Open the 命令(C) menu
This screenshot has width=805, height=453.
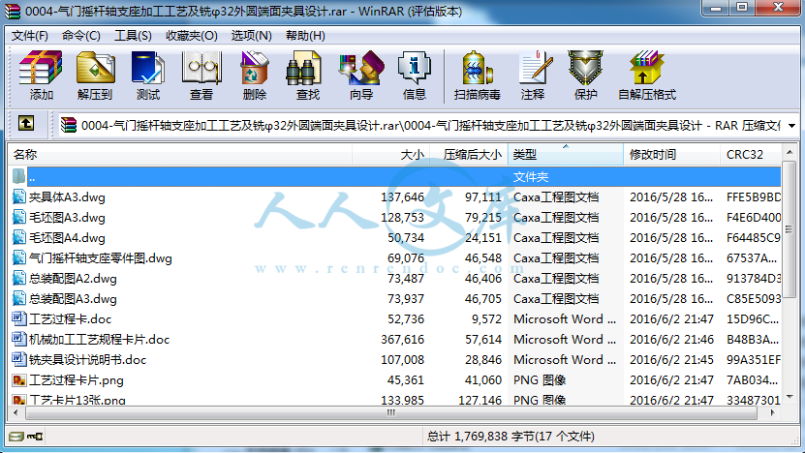pos(81,36)
